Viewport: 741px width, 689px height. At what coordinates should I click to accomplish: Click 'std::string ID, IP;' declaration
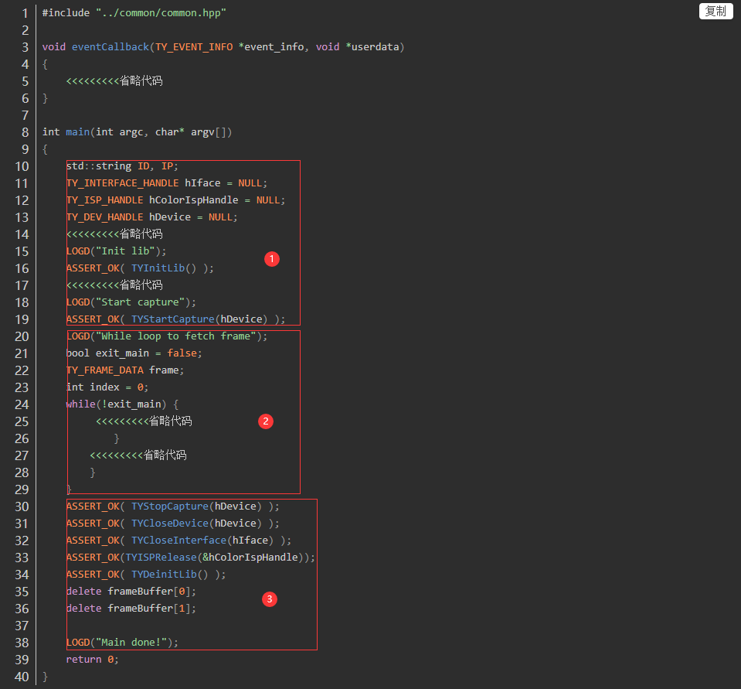(122, 166)
